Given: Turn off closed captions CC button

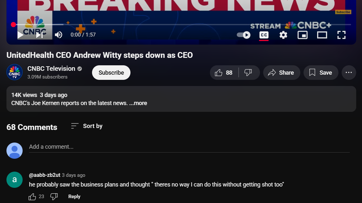Looking at the screenshot, I should click(x=264, y=35).
